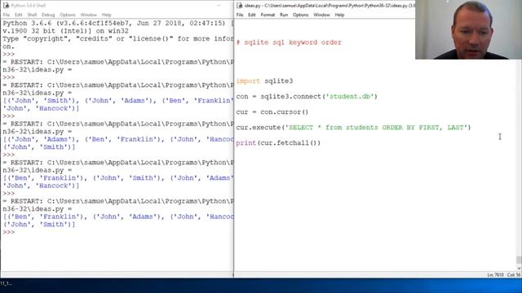Open Options menu in Python Shell window
This screenshot has height=293, width=522.
point(68,15)
